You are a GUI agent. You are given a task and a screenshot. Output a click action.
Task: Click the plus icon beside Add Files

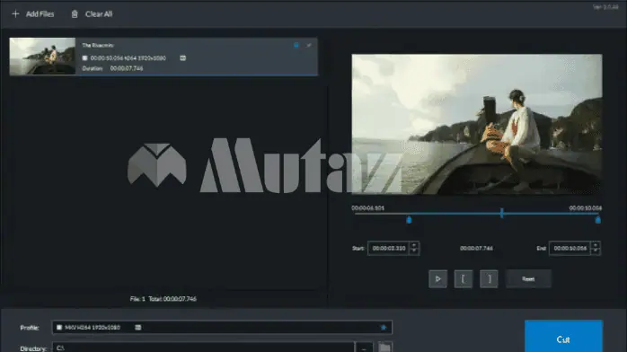pos(15,14)
